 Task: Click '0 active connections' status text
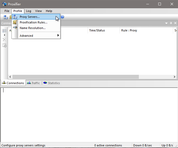pyautogui.click(x=108, y=145)
